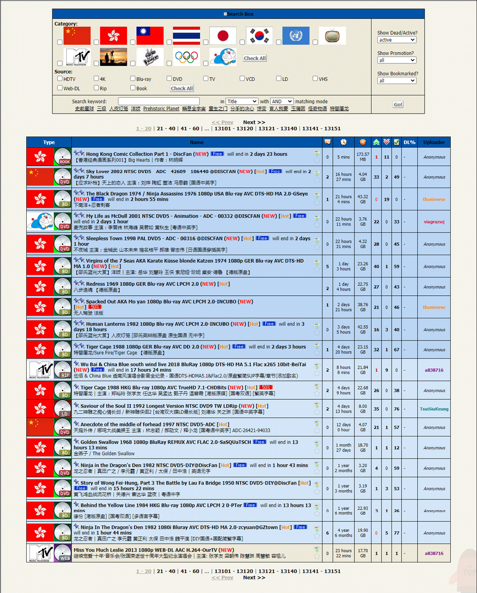
Task: Check the VCD source checkbox
Action: click(x=242, y=79)
